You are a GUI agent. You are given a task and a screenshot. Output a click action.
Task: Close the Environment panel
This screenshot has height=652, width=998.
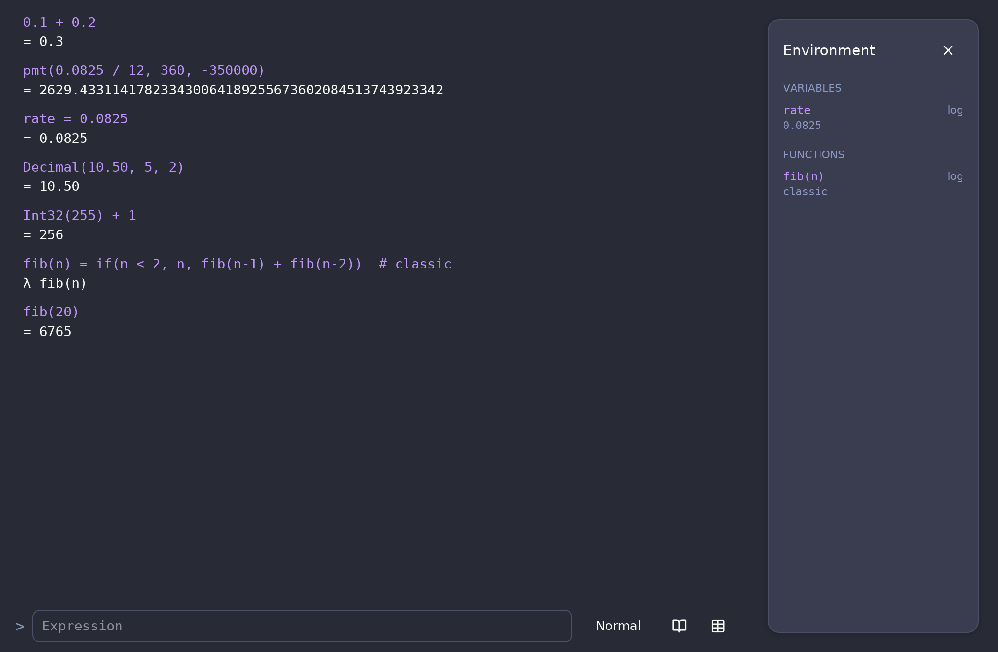948,50
